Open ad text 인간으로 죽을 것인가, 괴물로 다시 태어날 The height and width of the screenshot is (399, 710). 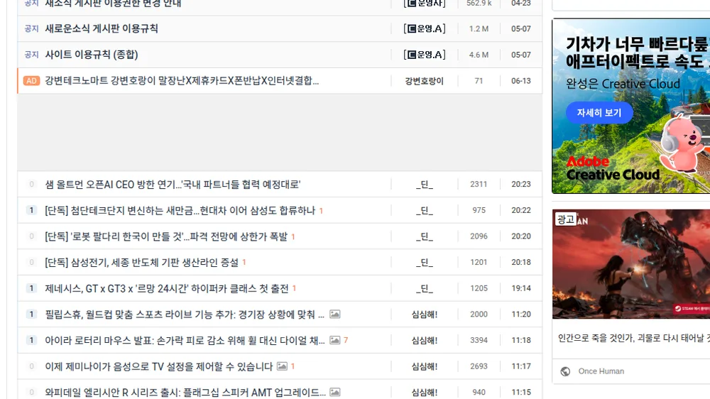[x=634, y=339]
